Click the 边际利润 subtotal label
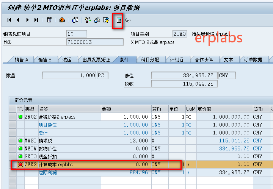Viewport: 273px width, 189px height. (x=47, y=172)
